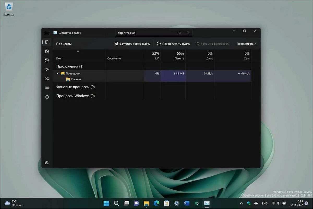Click the Фоновые процессы (0) group header
313x209 pixels.
(76, 87)
